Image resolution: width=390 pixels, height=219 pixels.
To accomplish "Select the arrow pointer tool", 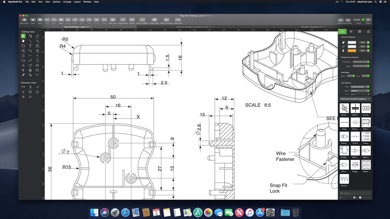I will click(x=23, y=36).
